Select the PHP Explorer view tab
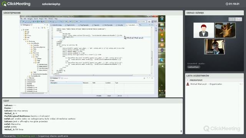This screenshot has height=138, width=246. [27, 25]
